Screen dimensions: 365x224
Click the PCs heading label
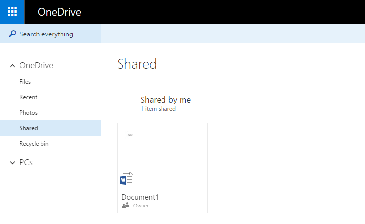pyautogui.click(x=26, y=163)
